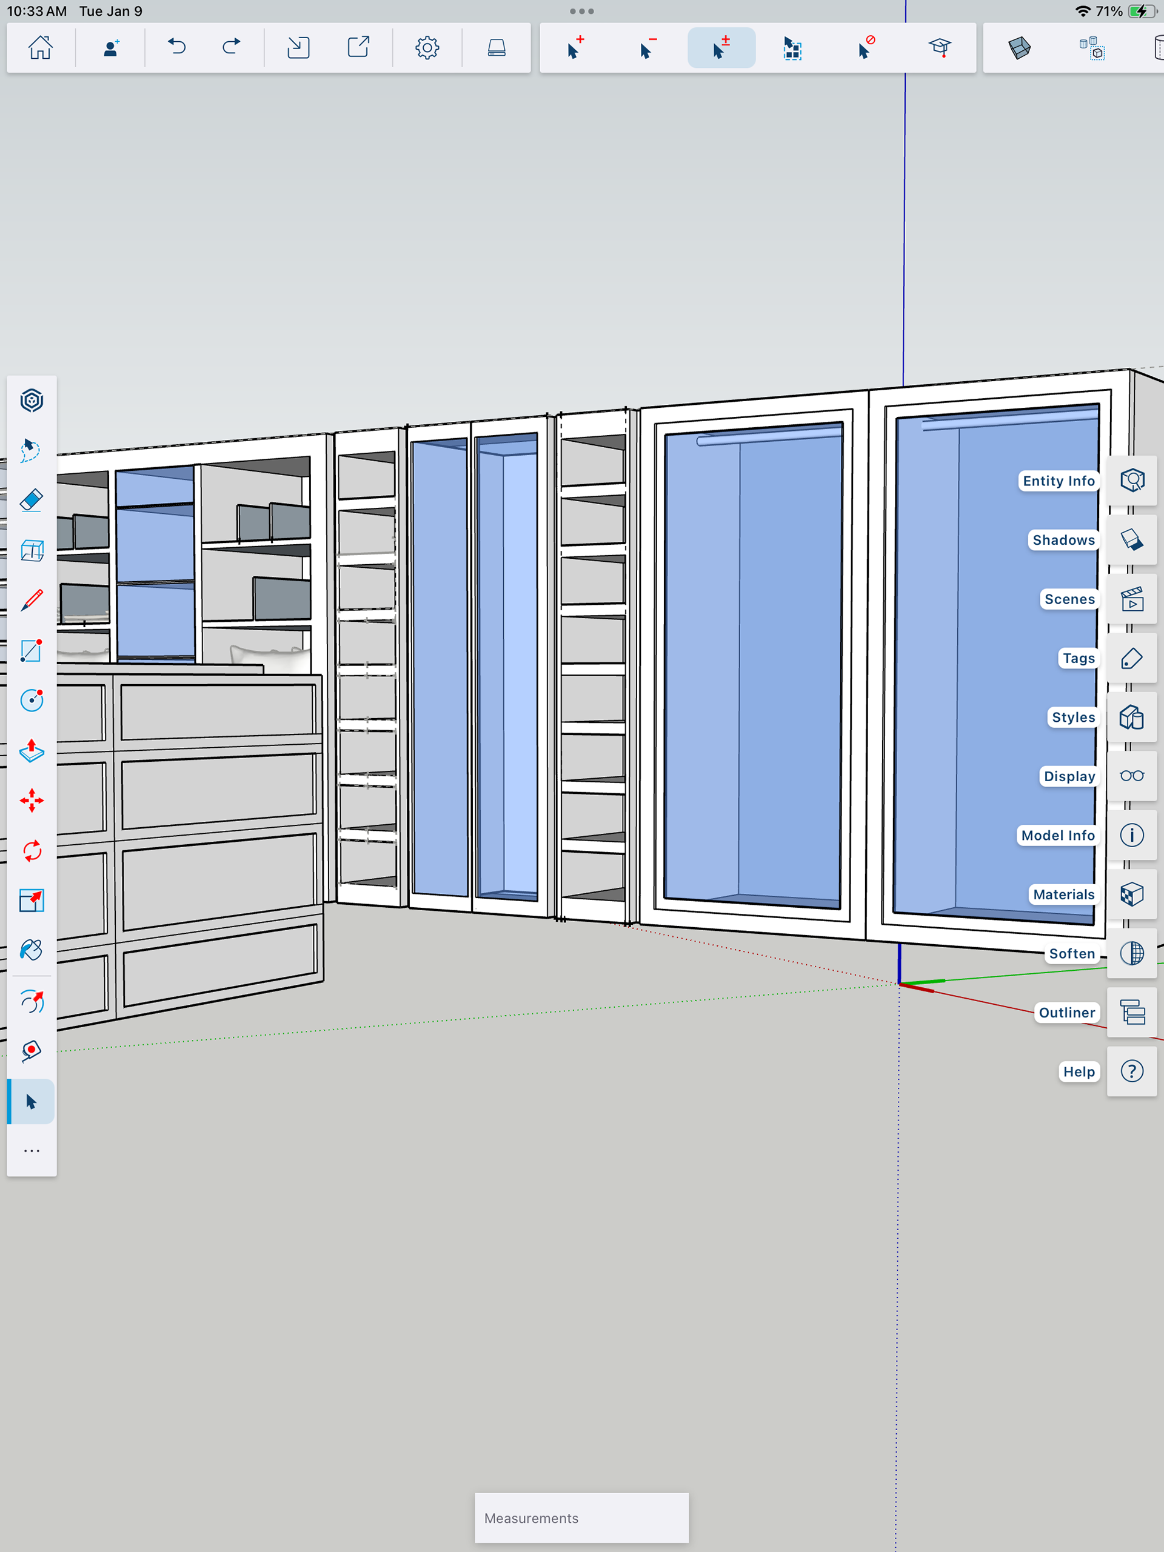
Task: Select the Eraser tool
Action: pyautogui.click(x=32, y=500)
